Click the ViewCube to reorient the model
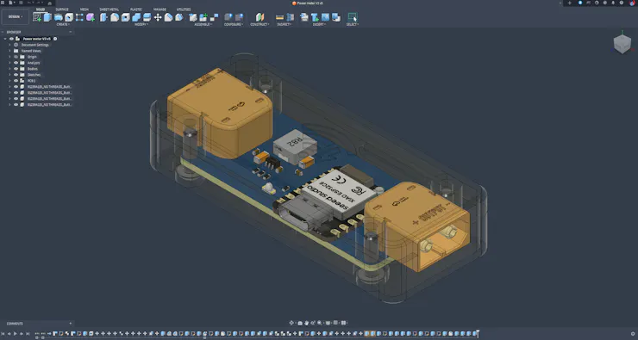The width and height of the screenshot is (638, 340). tap(622, 44)
